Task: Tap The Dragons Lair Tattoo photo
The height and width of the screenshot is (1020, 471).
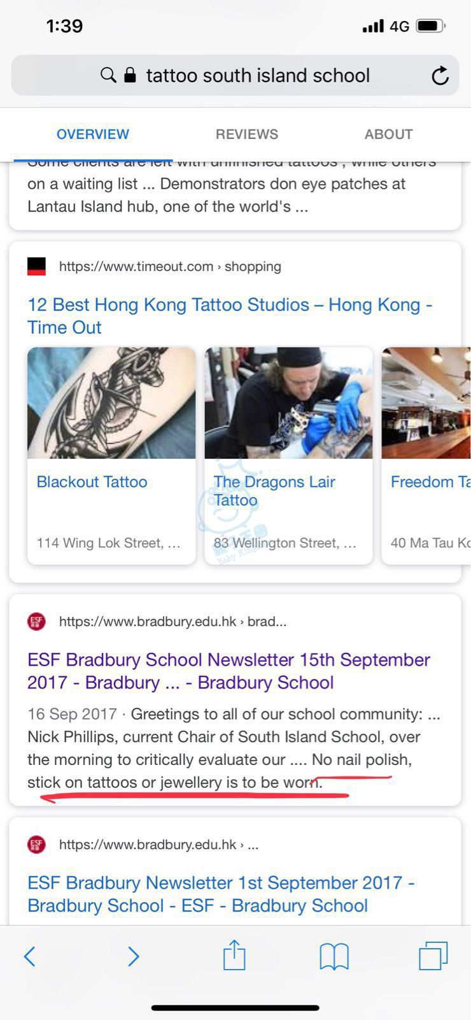Action: (x=288, y=403)
